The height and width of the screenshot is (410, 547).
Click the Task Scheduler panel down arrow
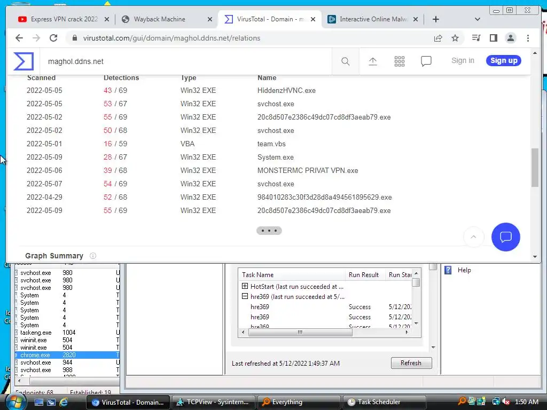[433, 347]
